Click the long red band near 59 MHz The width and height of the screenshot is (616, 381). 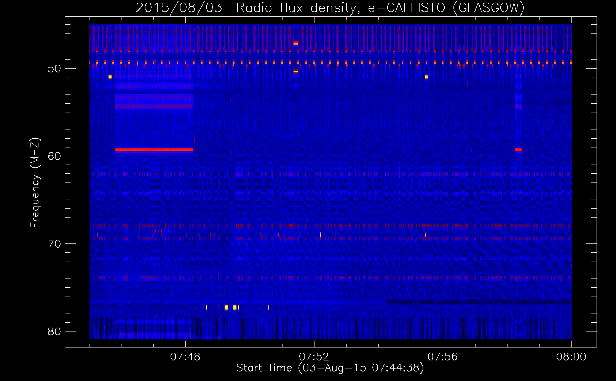click(x=154, y=150)
